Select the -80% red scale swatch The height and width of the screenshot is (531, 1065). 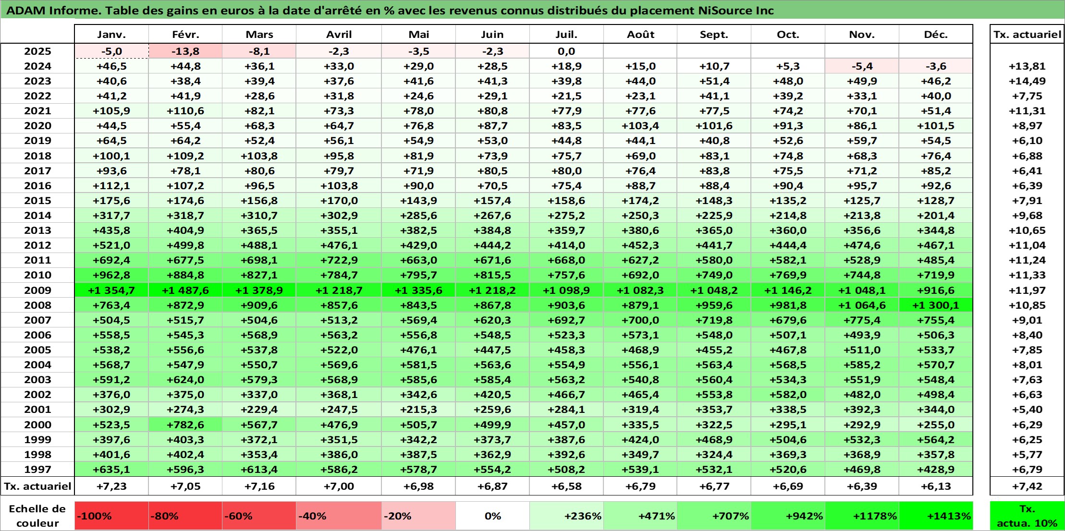[185, 516]
